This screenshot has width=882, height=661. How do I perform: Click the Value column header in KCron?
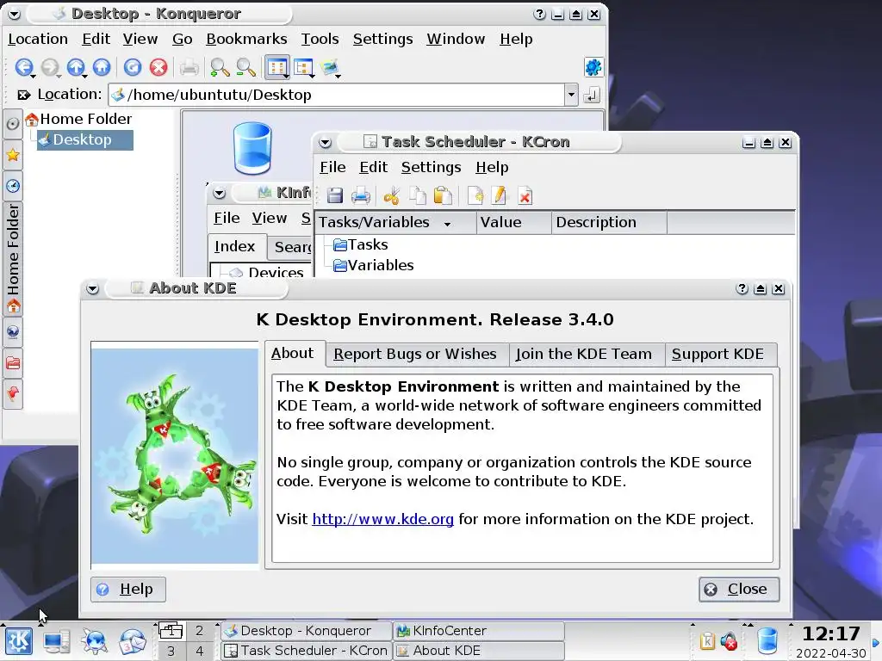[513, 223]
